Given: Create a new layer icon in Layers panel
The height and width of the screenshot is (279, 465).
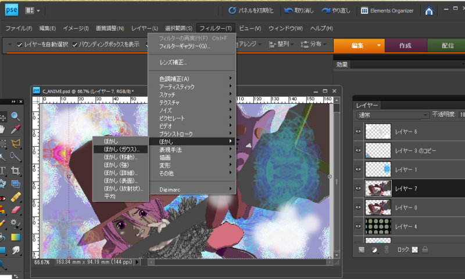Looking at the screenshot, I should point(362,250).
